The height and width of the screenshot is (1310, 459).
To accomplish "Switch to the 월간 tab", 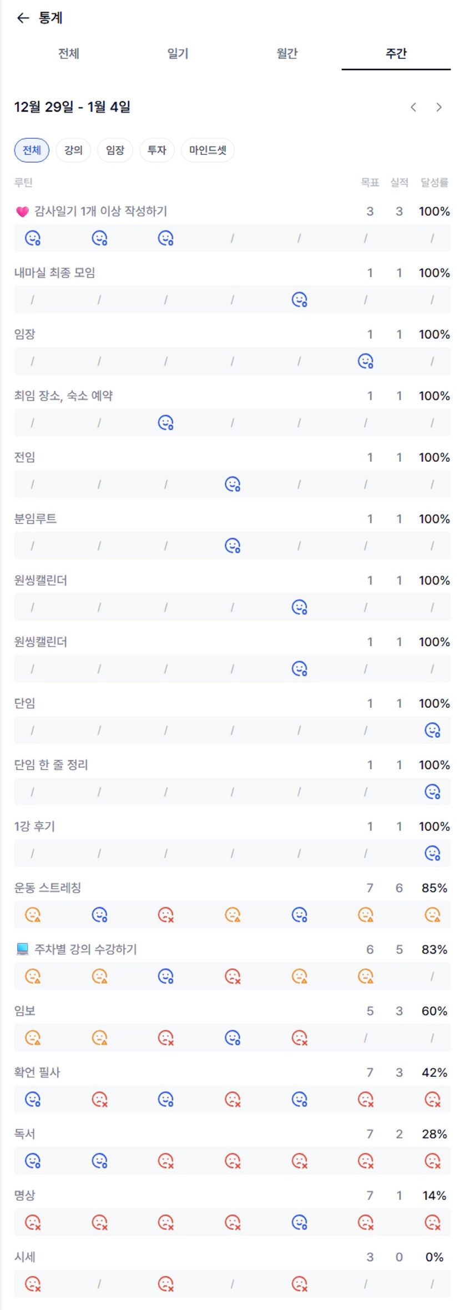I will (287, 54).
